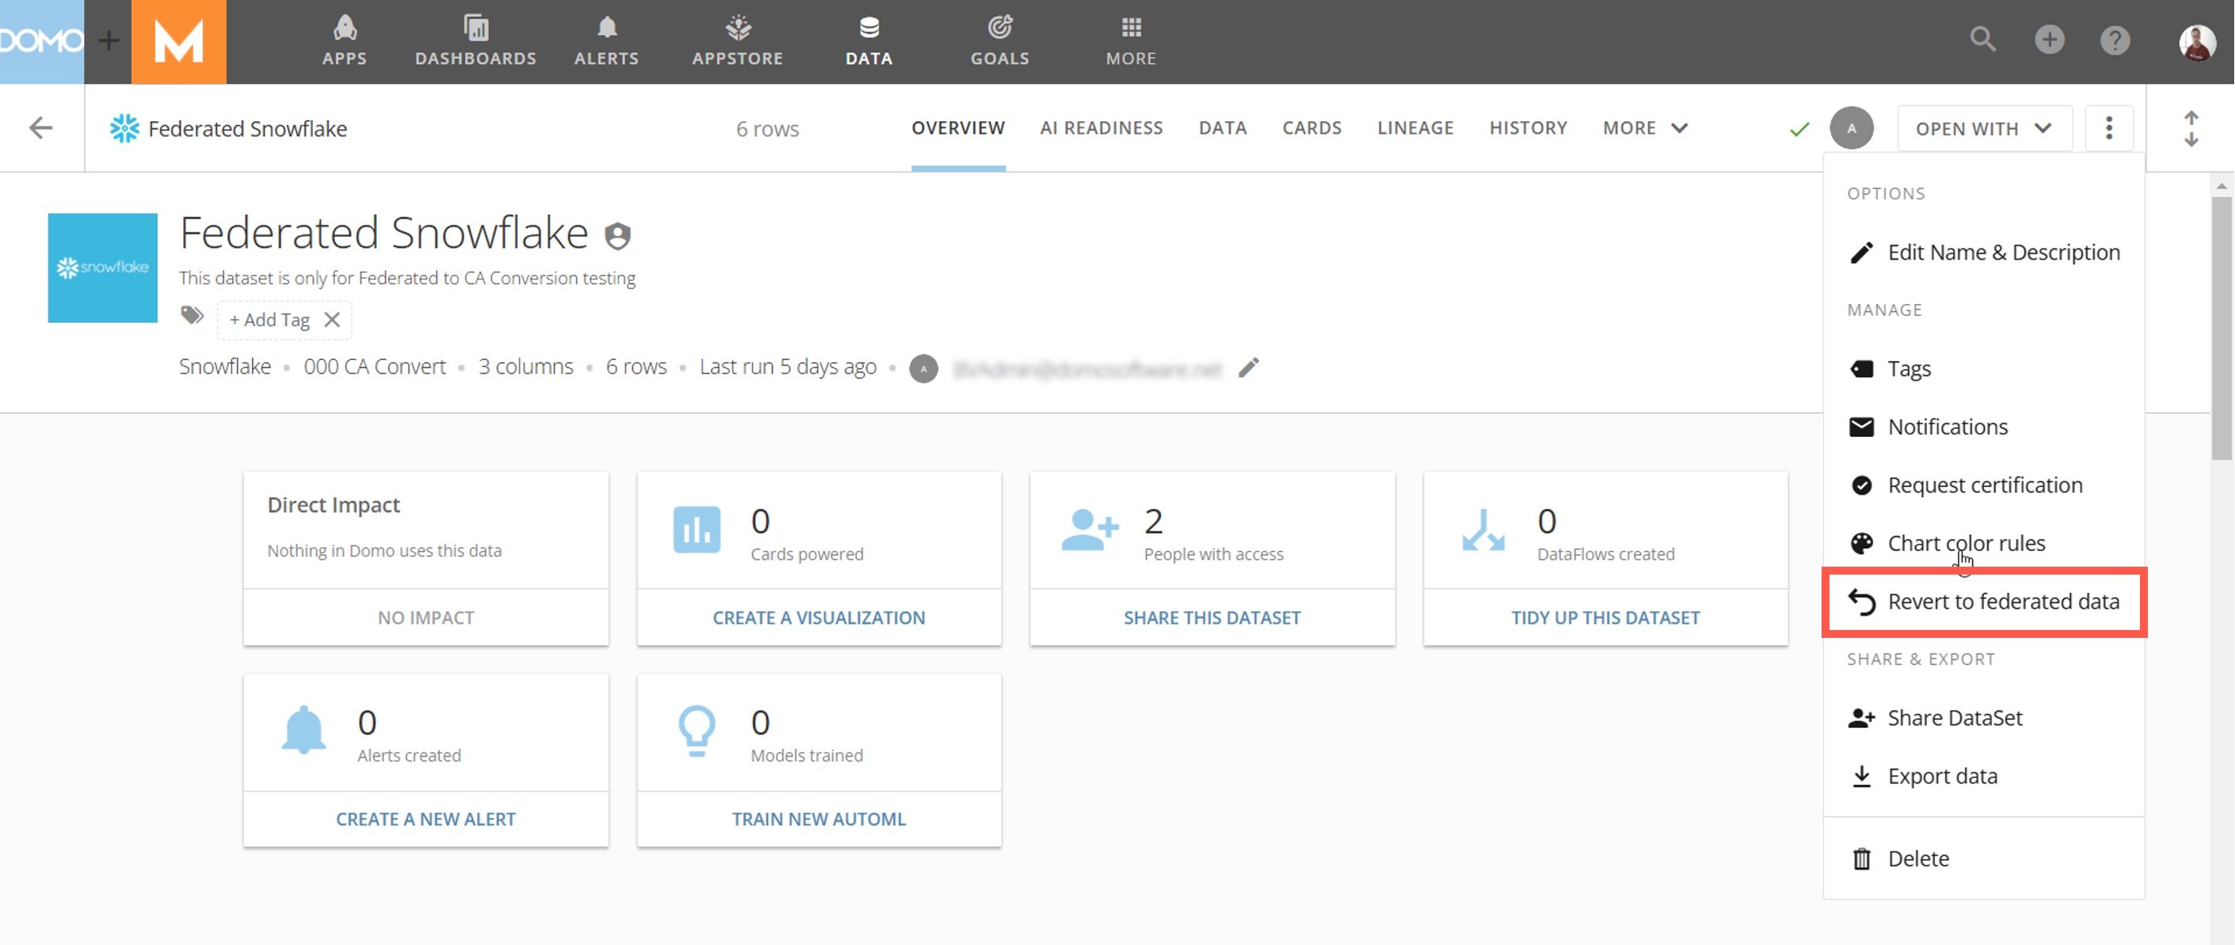2235x945 pixels.
Task: Click Create a New Alert link
Action: pyautogui.click(x=425, y=818)
